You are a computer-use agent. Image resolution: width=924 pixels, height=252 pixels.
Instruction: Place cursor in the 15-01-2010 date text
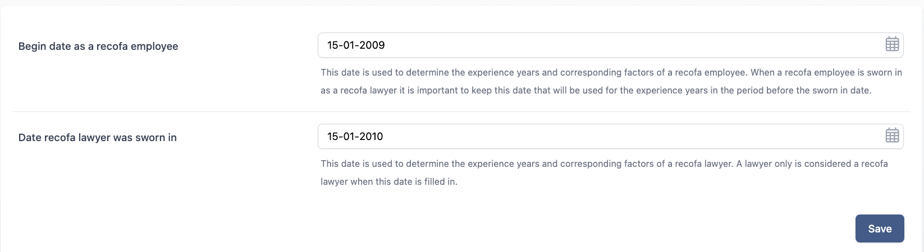point(355,137)
